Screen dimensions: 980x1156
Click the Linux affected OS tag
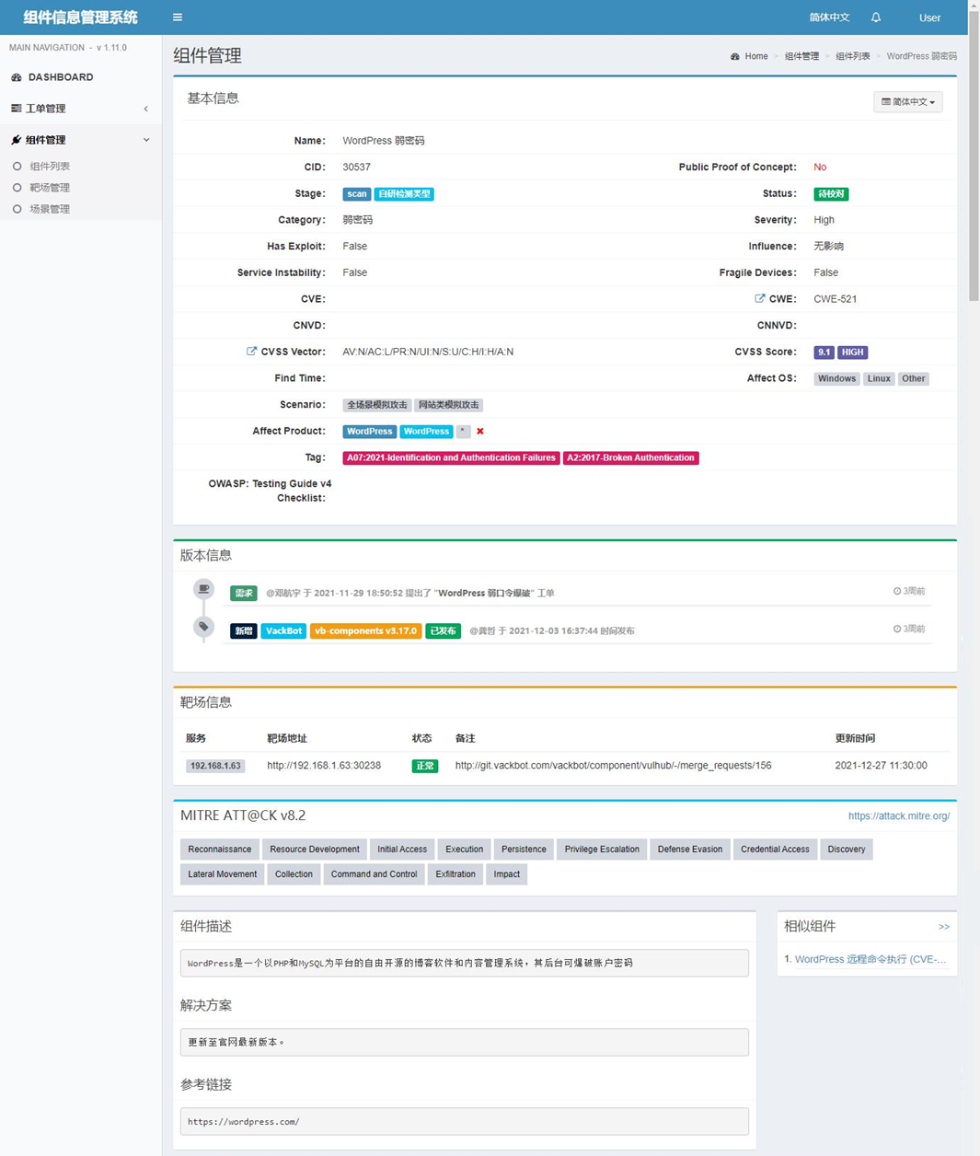879,379
